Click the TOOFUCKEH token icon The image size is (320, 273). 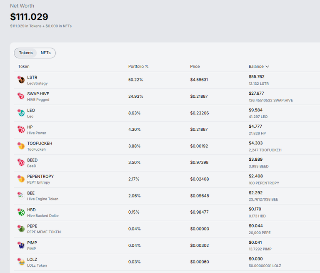(x=21, y=146)
